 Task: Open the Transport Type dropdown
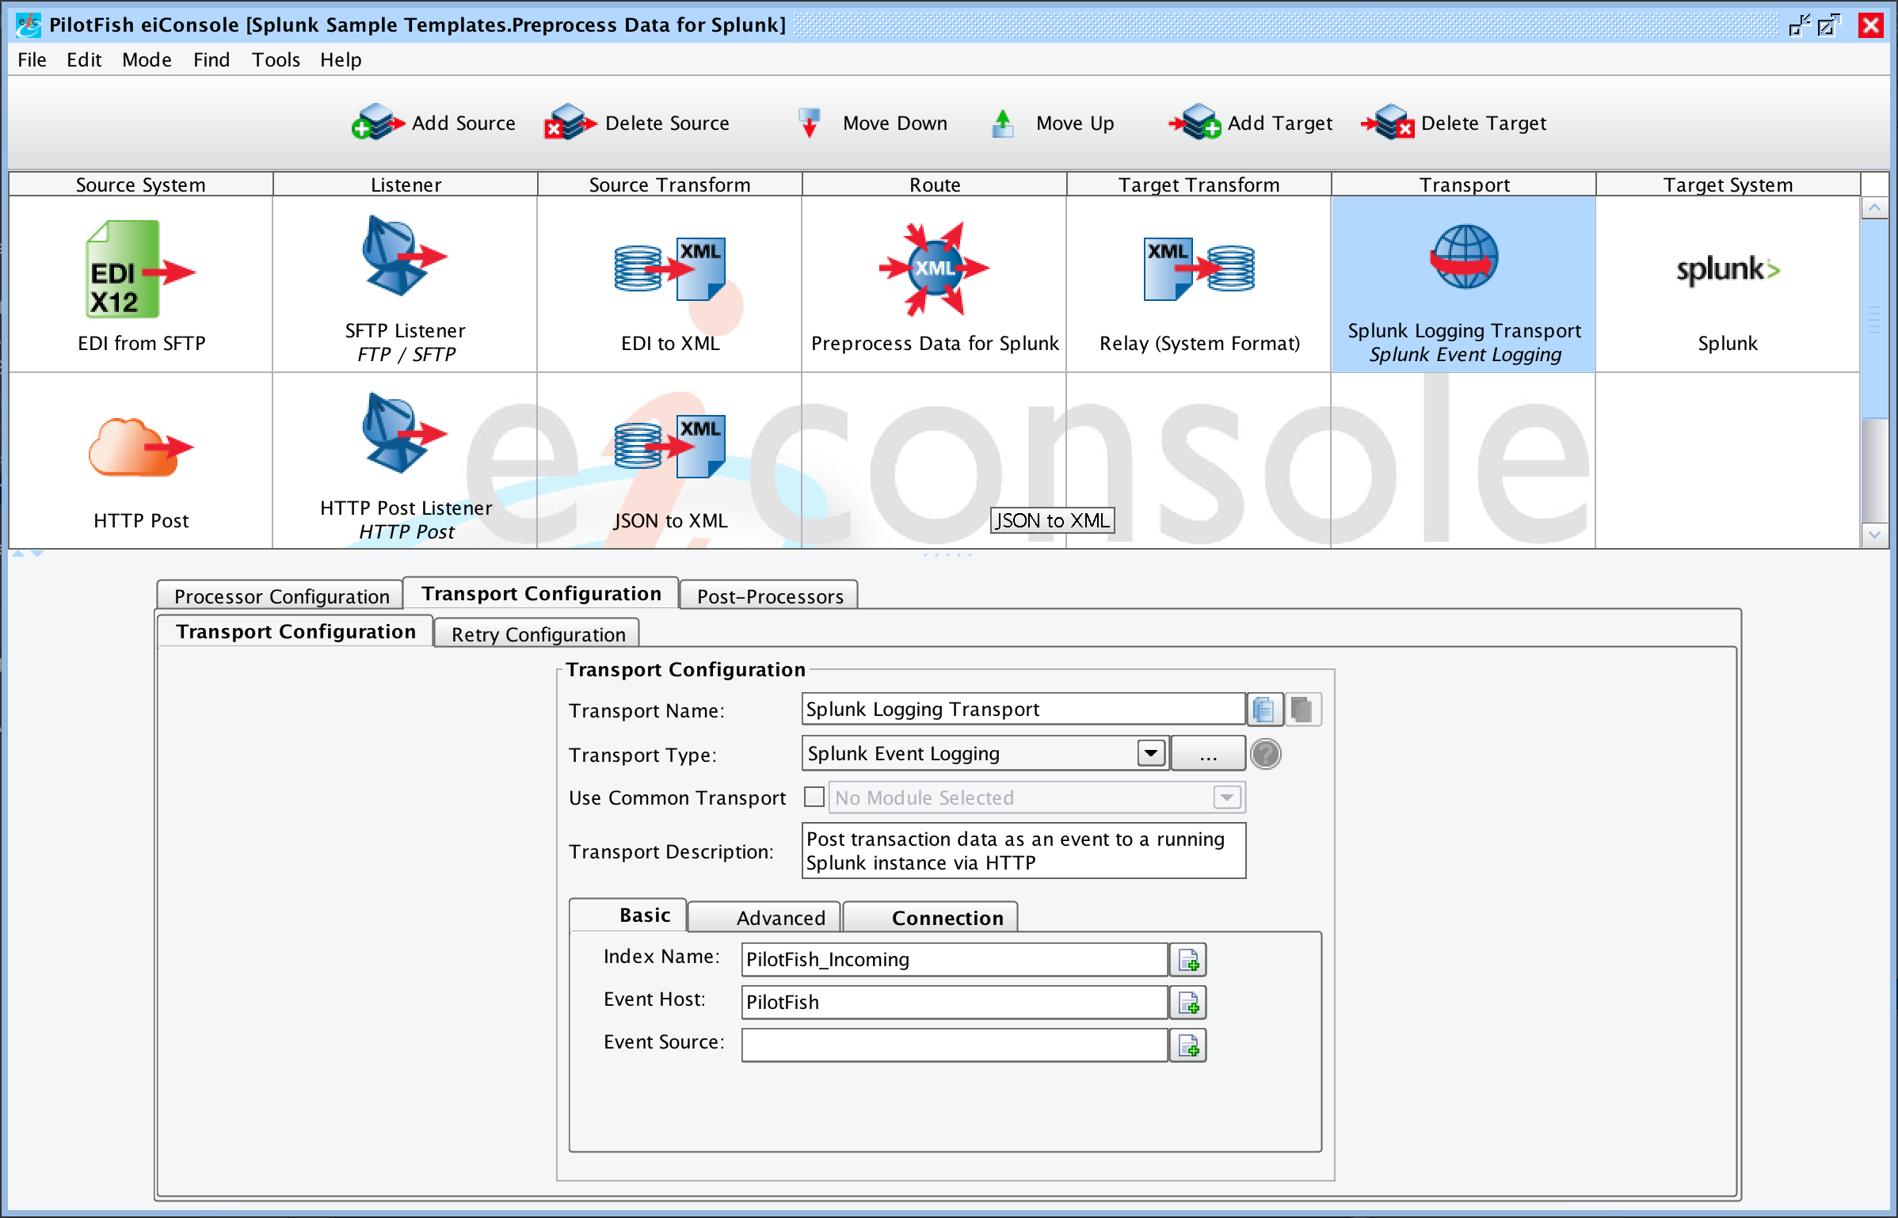tap(1151, 753)
